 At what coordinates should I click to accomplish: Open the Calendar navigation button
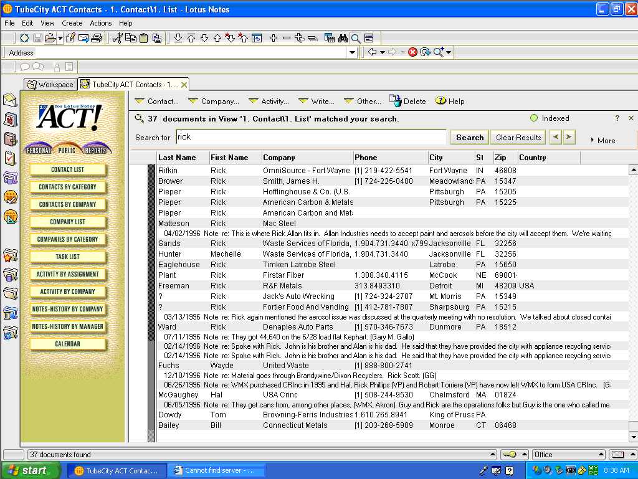click(x=67, y=344)
